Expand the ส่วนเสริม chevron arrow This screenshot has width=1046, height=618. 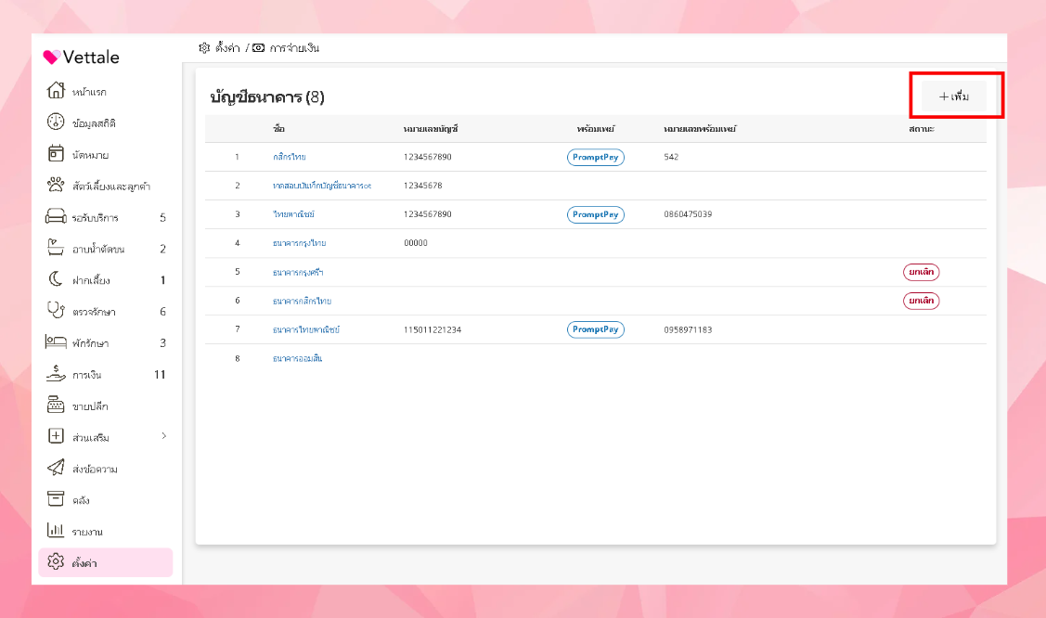(164, 436)
